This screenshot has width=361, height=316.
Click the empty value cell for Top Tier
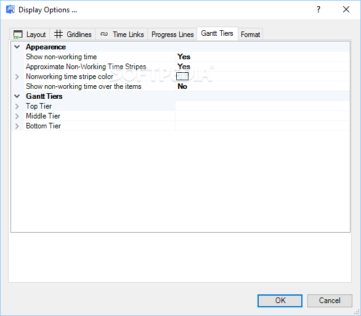click(262, 106)
